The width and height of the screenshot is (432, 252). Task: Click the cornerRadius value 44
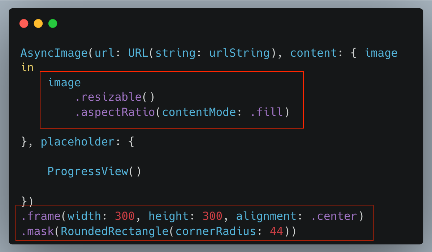[276, 231]
